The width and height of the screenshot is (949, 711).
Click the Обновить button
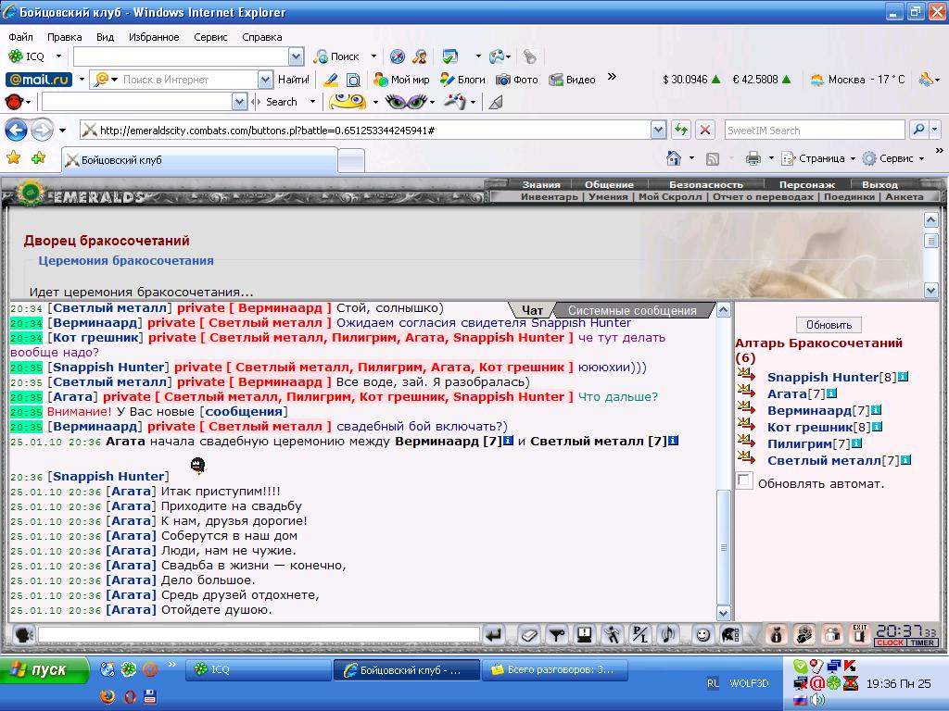[829, 325]
